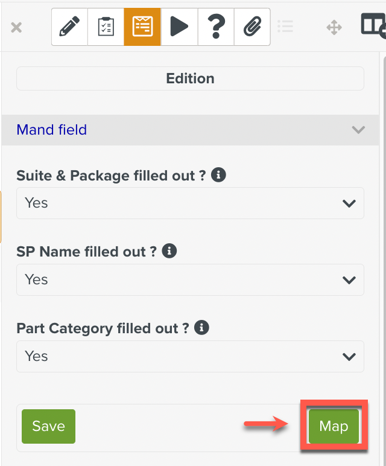Click the greyed-out list icon
Viewport: 386px width, 466px height.
click(x=285, y=27)
